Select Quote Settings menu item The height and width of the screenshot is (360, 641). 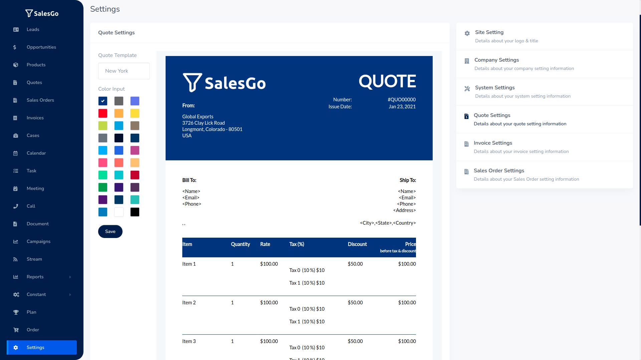tap(492, 115)
